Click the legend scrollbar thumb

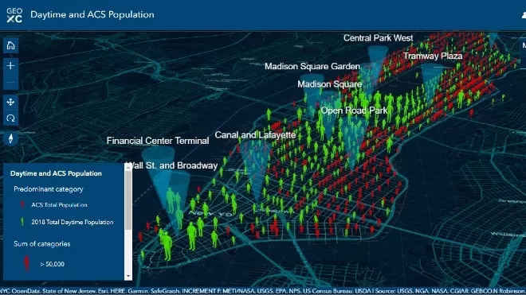point(128,200)
